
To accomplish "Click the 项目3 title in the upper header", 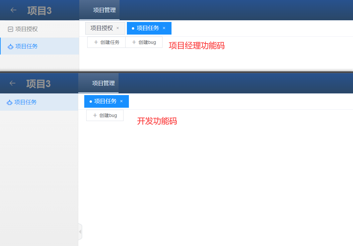I will coord(39,11).
